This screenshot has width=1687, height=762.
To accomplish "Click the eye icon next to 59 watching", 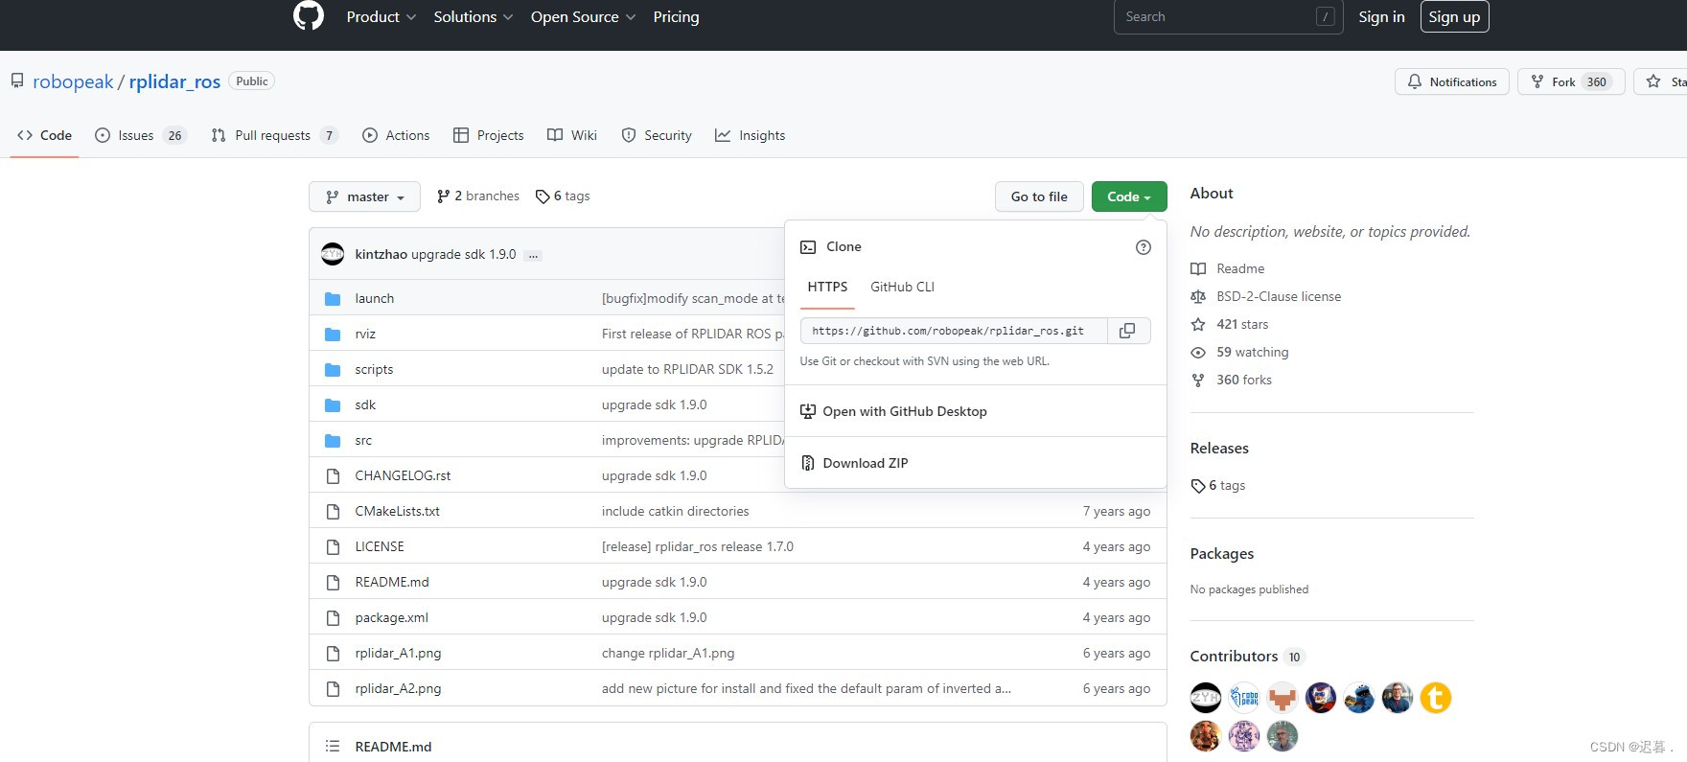I will point(1198,353).
